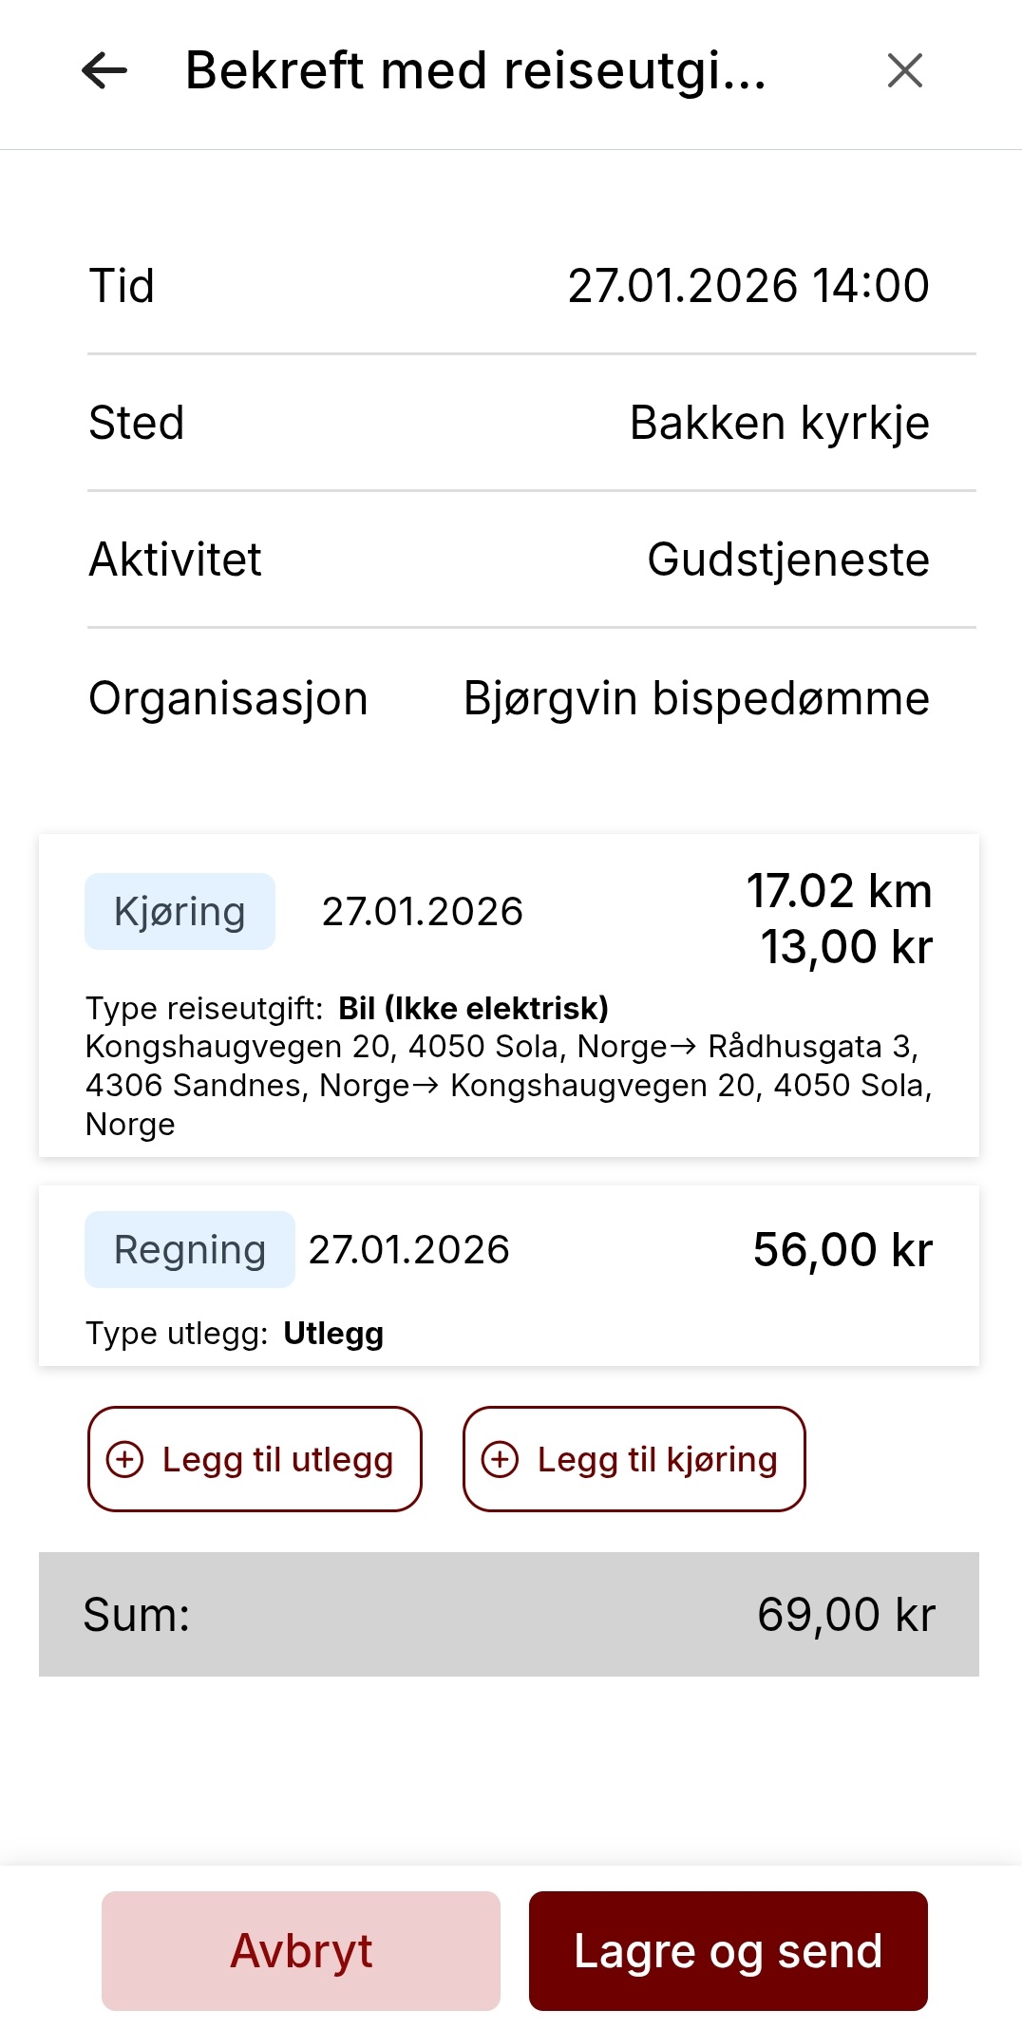Close the confirmation dialog with X
Screen dimensions: 1022x2029
[x=904, y=70]
